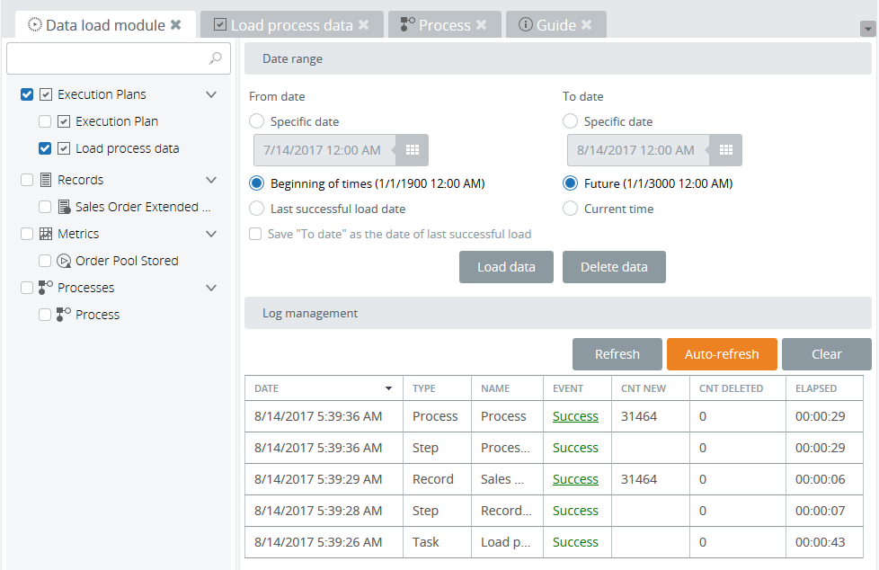Collapse the Metrics tree group
This screenshot has width=879, height=570.
(211, 234)
